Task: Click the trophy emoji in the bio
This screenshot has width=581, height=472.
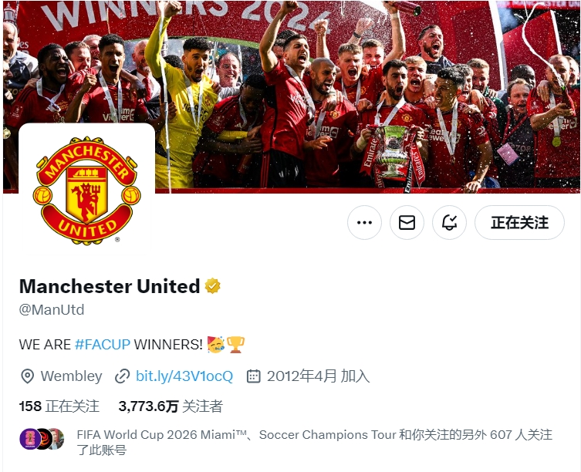Action: pos(235,345)
